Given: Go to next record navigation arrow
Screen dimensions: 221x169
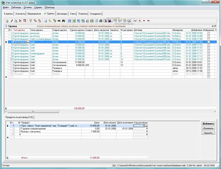Looking at the screenshot, I should [x=144, y=21].
